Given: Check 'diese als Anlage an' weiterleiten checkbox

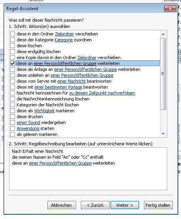Looking at the screenshot, I should pyautogui.click(x=13, y=69).
